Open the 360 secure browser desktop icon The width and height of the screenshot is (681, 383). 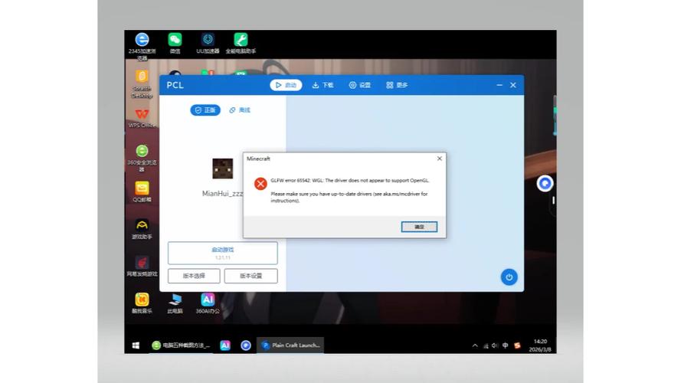(142, 158)
